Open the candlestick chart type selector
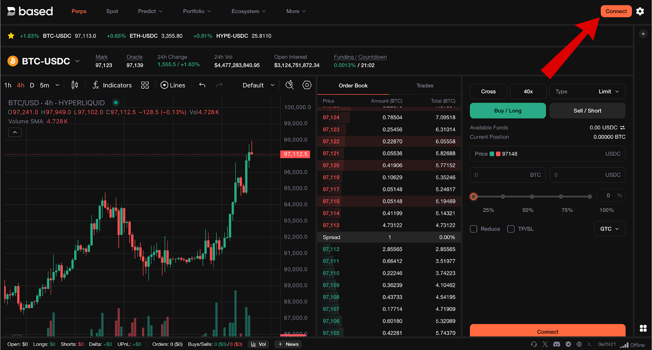This screenshot has height=350, width=652. click(75, 85)
